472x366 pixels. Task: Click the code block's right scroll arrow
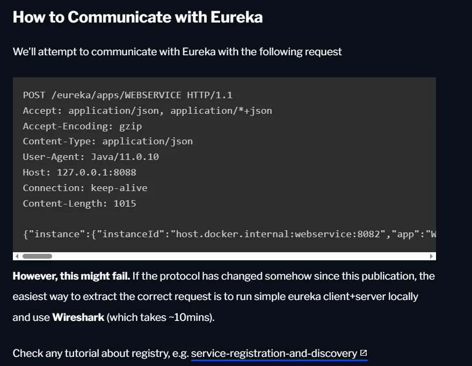432,257
